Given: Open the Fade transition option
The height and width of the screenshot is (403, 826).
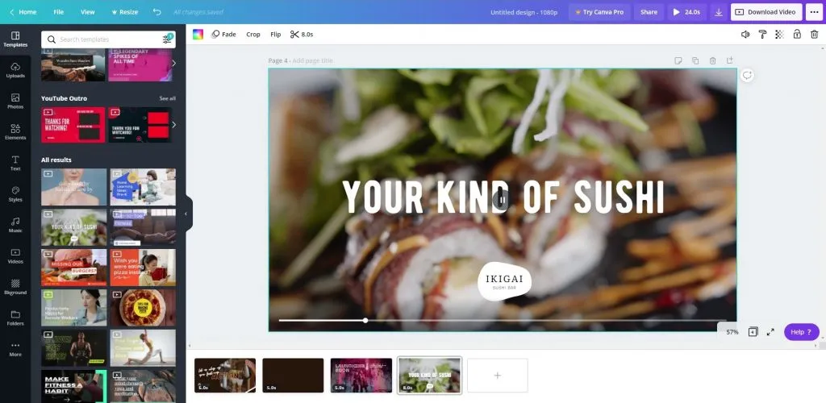Looking at the screenshot, I should (x=224, y=34).
